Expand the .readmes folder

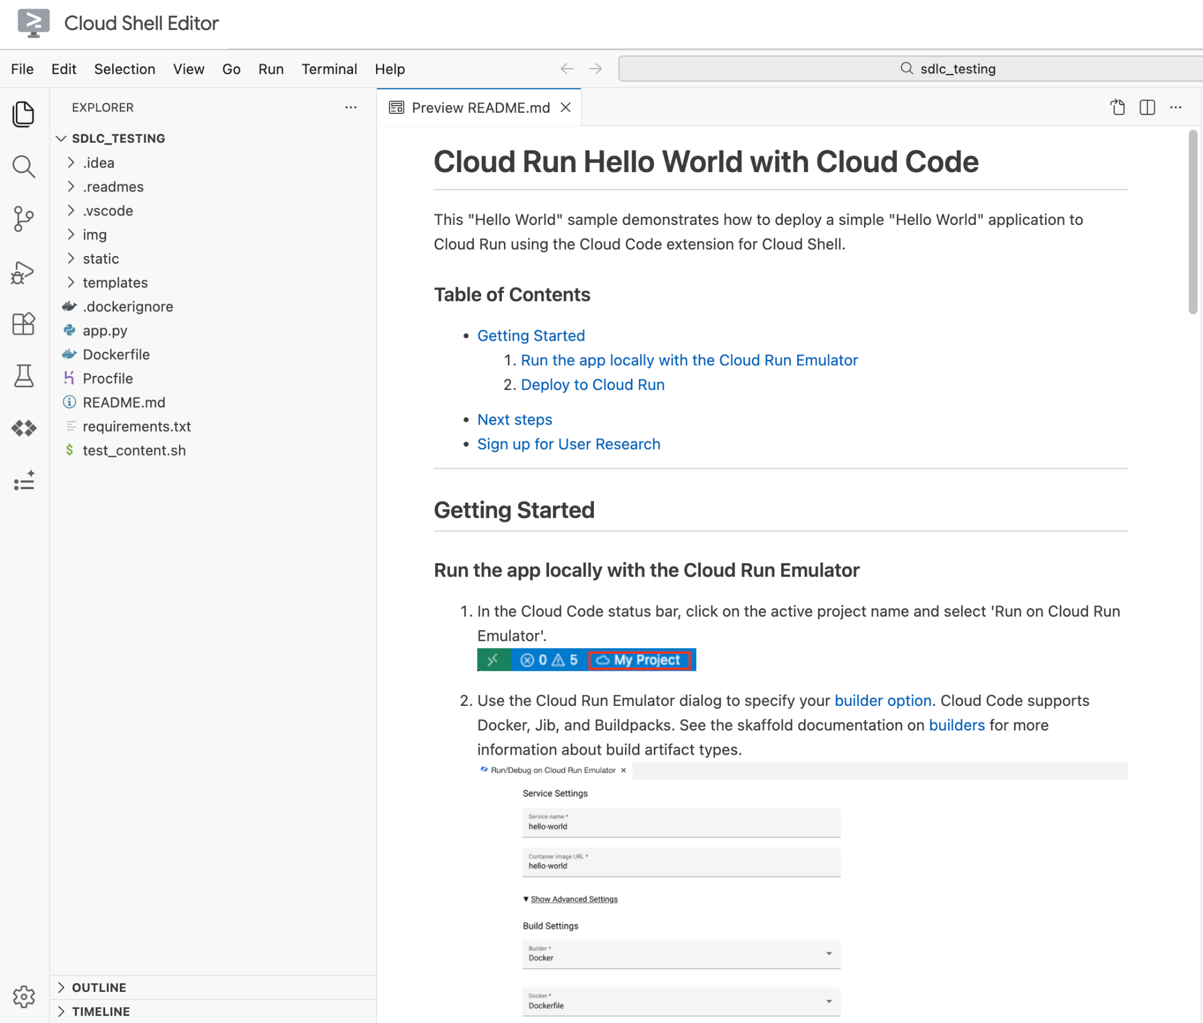(x=213, y=187)
